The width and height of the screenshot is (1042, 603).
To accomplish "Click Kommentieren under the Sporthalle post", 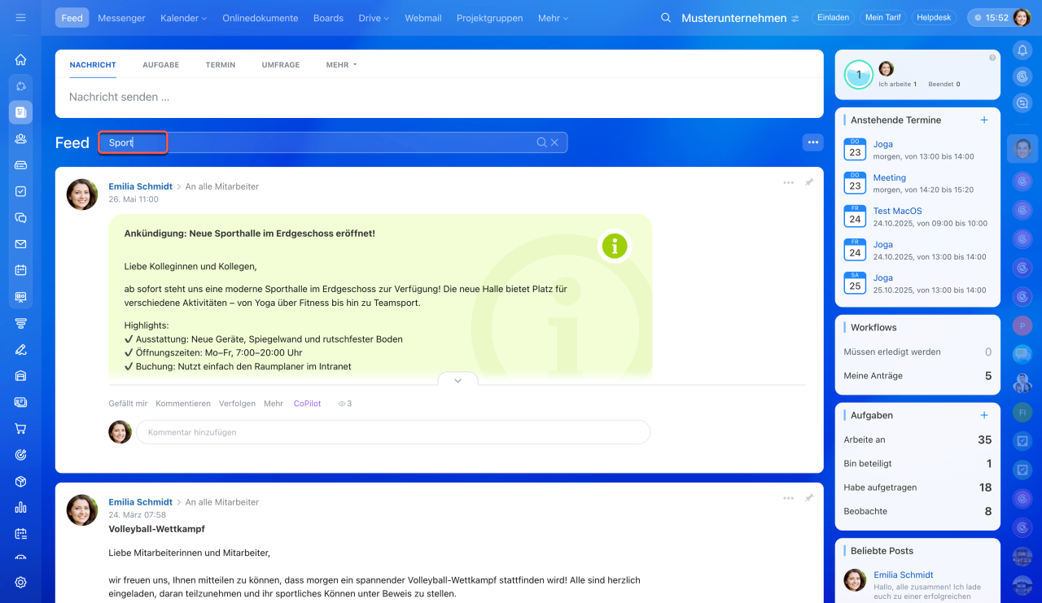I will point(183,404).
